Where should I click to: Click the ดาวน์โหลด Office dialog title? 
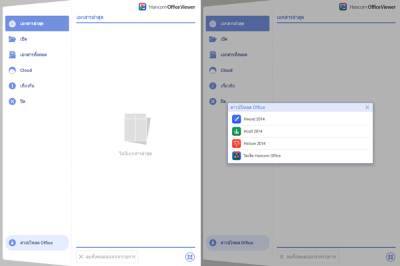(x=248, y=107)
